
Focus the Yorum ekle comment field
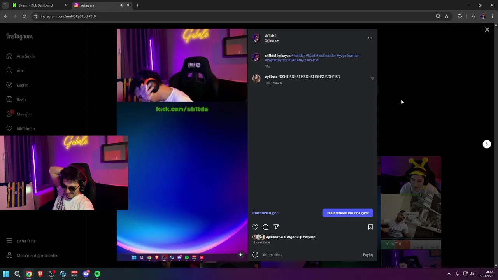(x=310, y=255)
